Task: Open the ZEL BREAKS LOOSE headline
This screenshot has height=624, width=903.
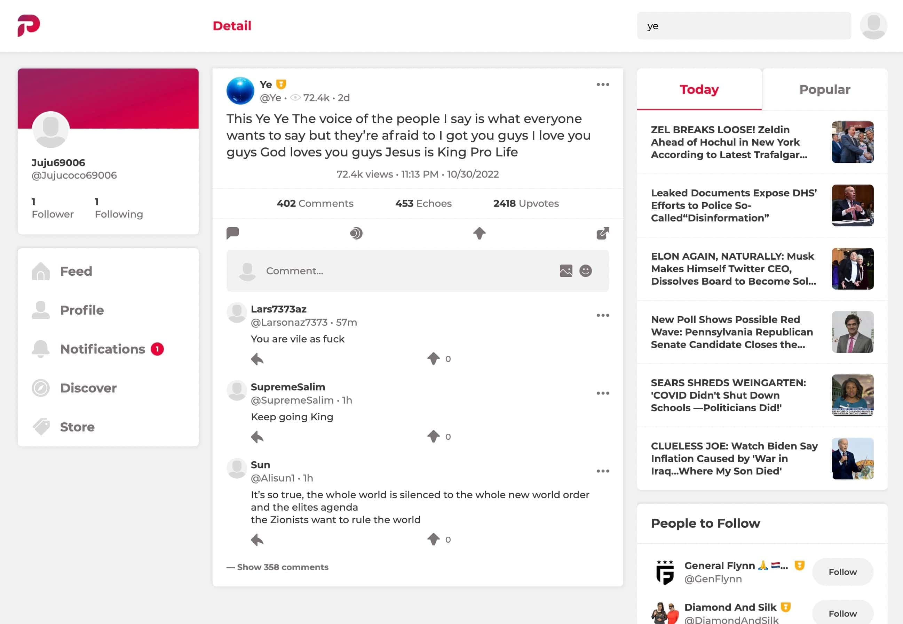Action: tap(729, 142)
